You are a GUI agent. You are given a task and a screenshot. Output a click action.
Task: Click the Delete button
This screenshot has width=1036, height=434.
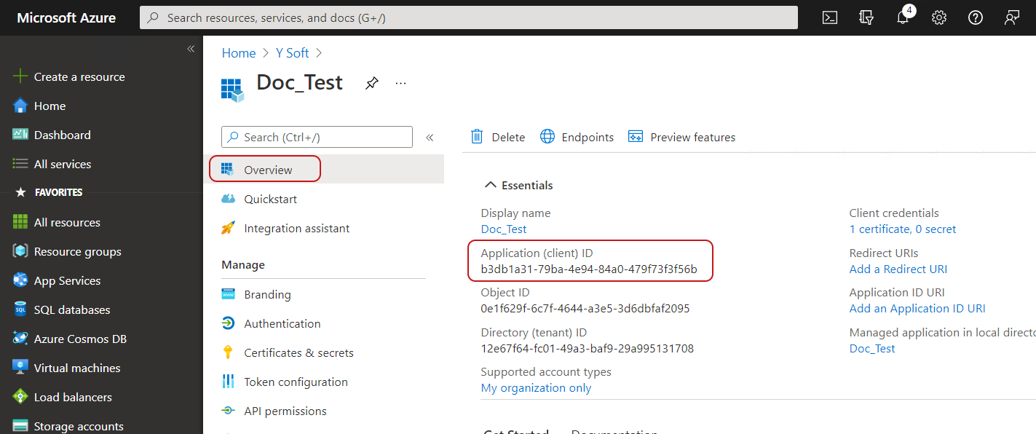[x=498, y=137]
